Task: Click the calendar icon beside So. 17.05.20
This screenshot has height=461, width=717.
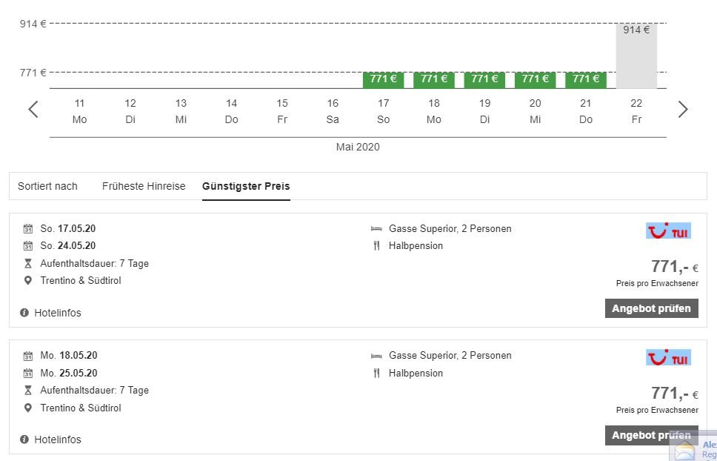Action: click(x=28, y=229)
